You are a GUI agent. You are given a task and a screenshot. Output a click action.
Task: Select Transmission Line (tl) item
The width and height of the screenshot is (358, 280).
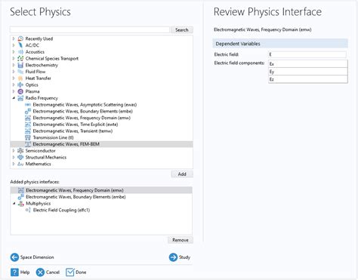coord(53,137)
